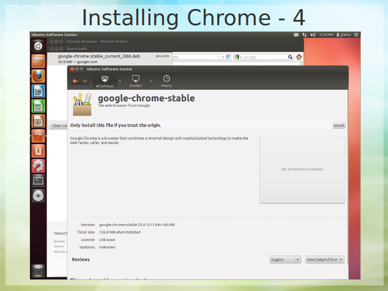Screen dimensions: 388x291
Task: Open the 9:24 PM clock menu
Action: [x=326, y=35]
